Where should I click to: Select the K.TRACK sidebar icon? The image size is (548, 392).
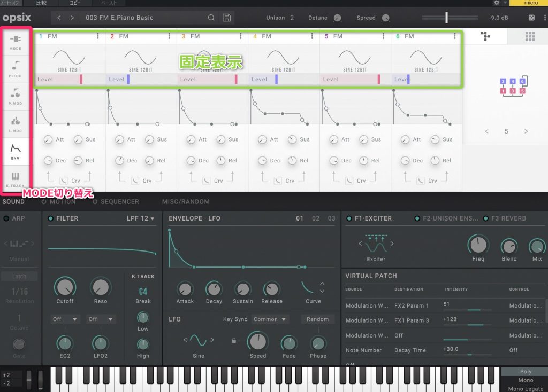pyautogui.click(x=15, y=178)
